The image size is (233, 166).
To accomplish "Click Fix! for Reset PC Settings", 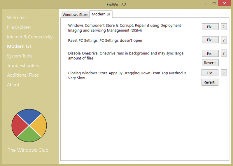I will (210, 40).
